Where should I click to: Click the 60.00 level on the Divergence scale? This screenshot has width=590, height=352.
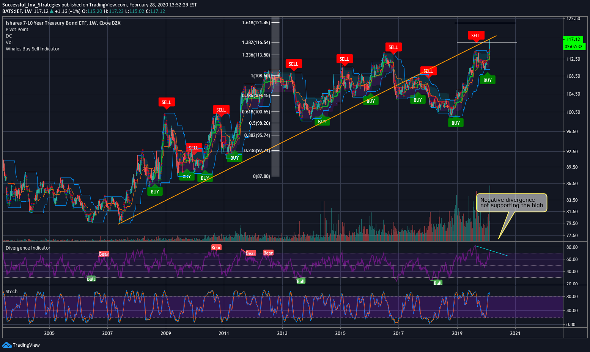tap(572, 259)
